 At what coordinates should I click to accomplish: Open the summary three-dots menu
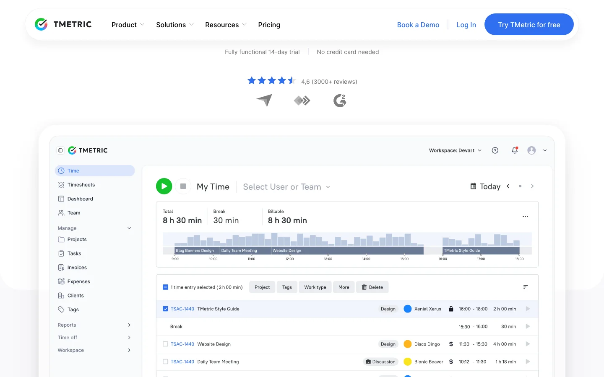coord(525,217)
